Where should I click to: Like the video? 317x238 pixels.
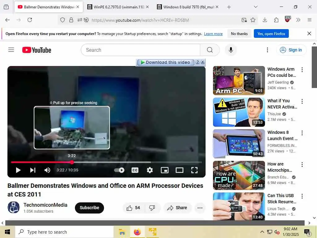pyautogui.click(x=133, y=208)
